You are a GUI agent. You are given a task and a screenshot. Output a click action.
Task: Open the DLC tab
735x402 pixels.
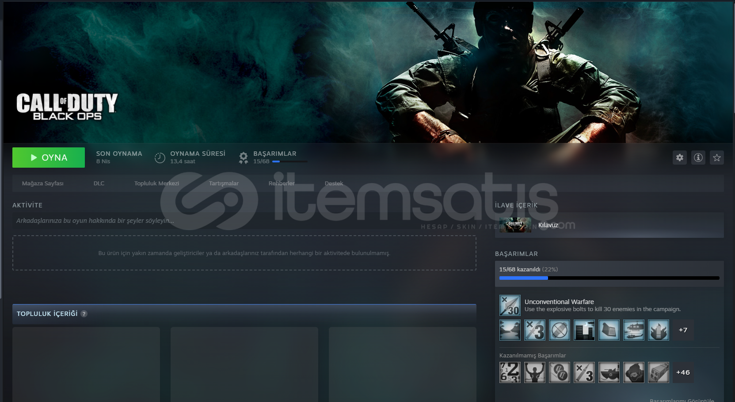point(99,184)
